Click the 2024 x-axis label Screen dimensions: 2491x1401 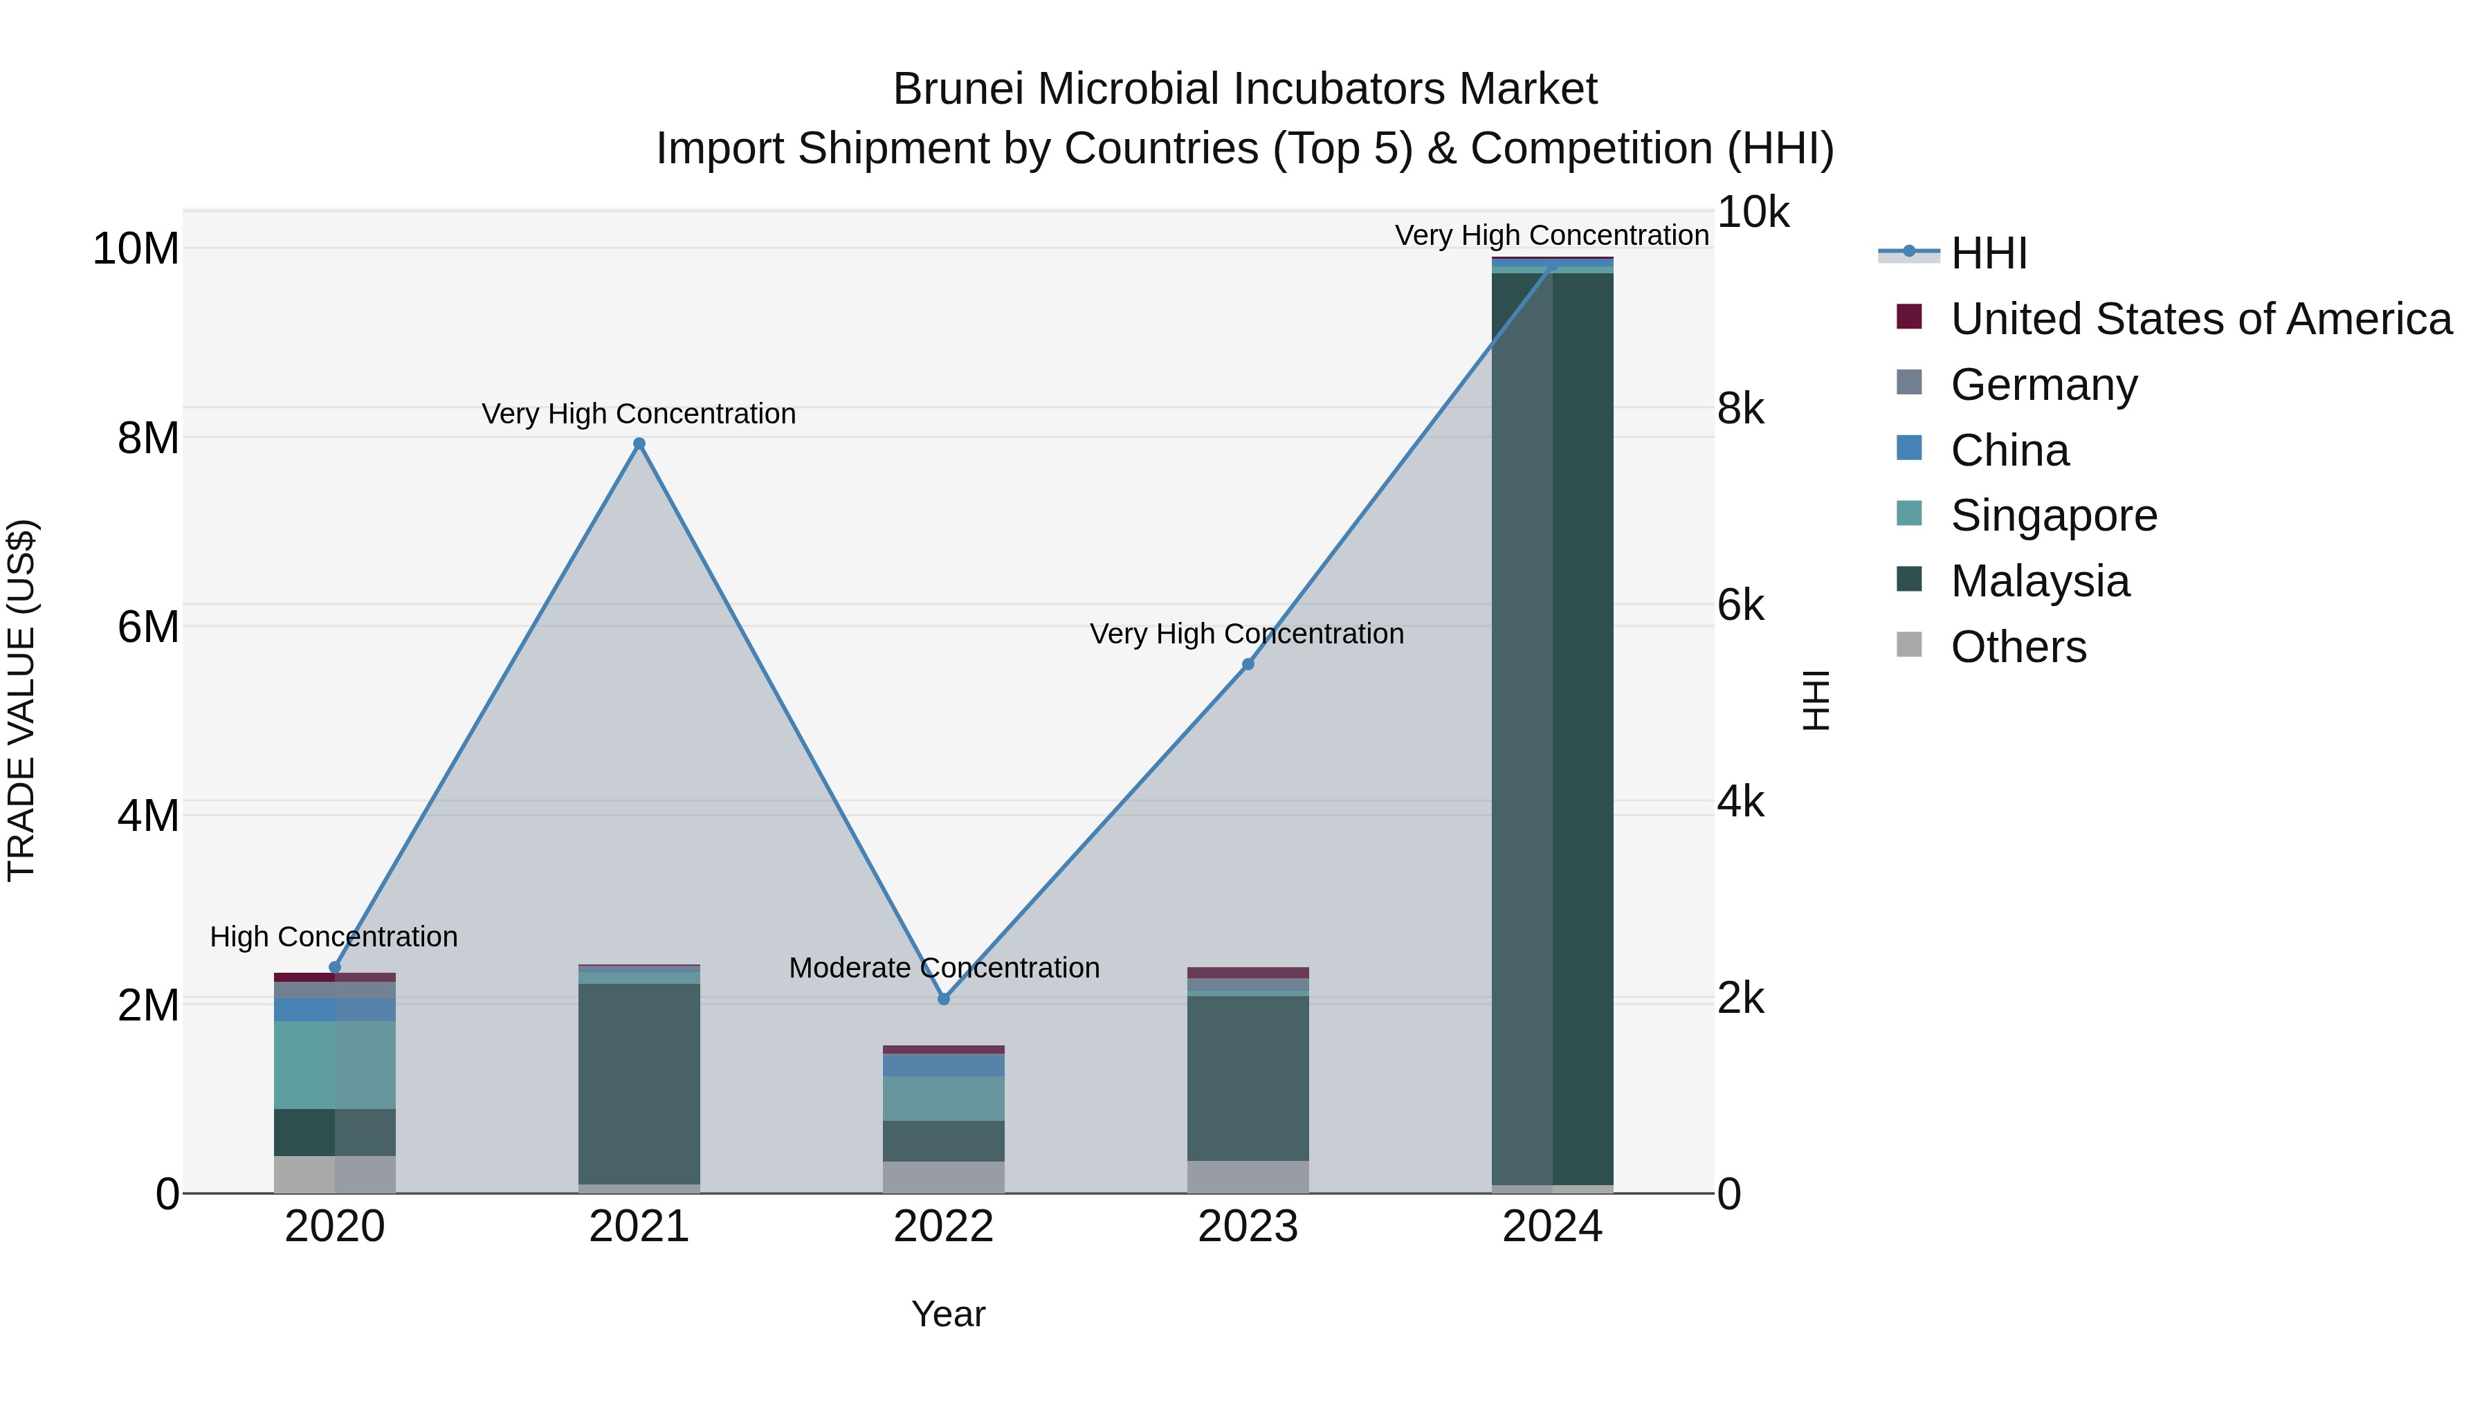click(1552, 1227)
